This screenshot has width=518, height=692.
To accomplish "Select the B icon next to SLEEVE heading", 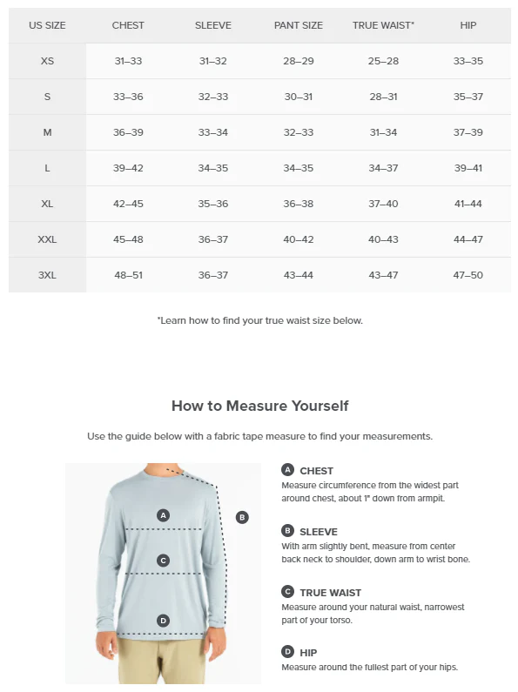I will click(x=287, y=530).
